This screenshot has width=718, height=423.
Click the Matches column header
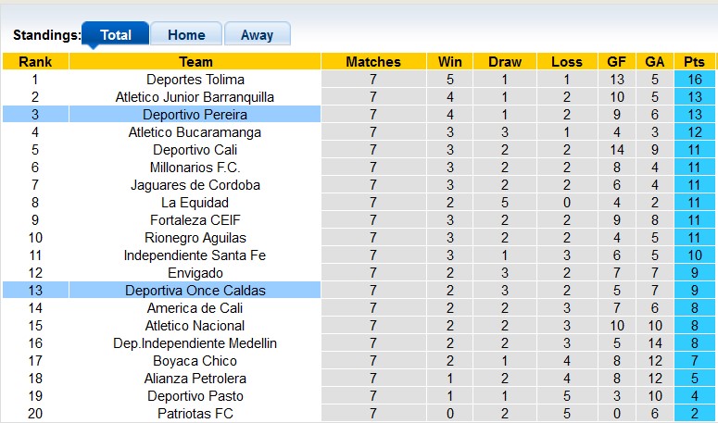[x=373, y=62]
